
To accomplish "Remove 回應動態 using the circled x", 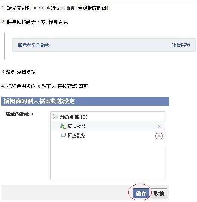I will tap(159, 136).
